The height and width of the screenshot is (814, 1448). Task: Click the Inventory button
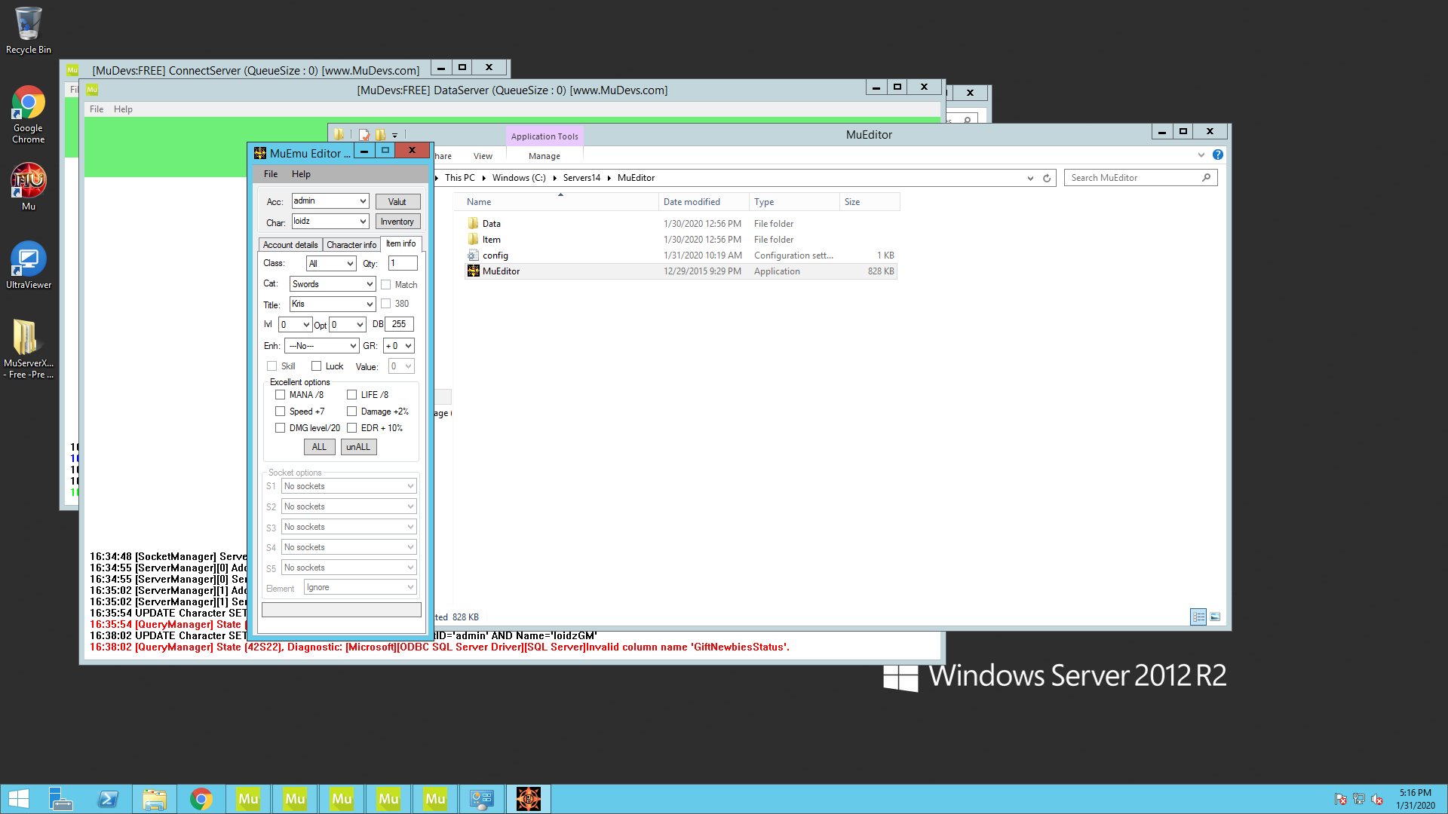click(397, 222)
